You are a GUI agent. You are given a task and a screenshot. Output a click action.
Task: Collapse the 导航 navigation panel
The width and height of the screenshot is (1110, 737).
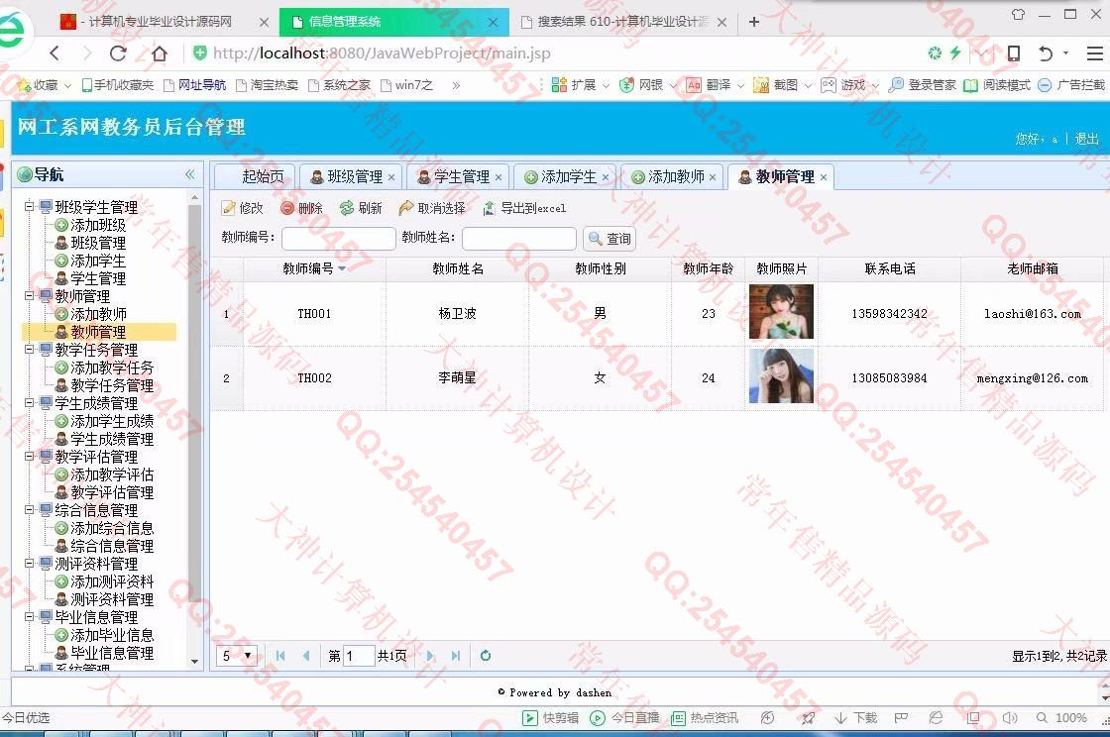pyautogui.click(x=189, y=174)
